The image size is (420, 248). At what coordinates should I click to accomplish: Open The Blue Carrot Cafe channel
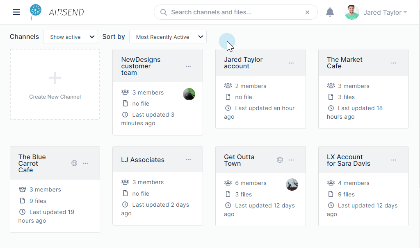click(x=32, y=163)
